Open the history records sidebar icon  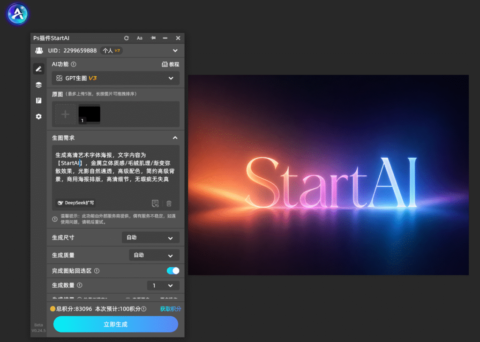click(38, 101)
